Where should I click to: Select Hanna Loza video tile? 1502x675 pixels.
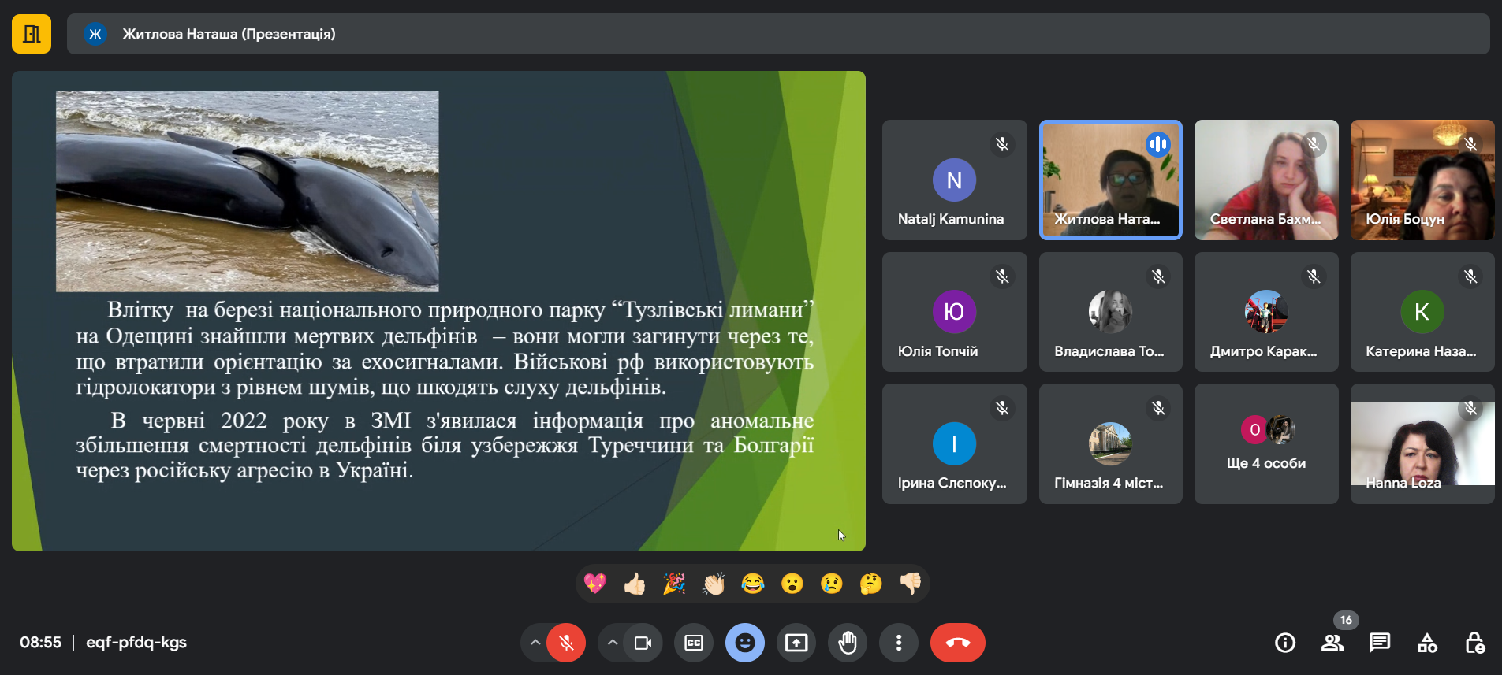click(x=1422, y=444)
